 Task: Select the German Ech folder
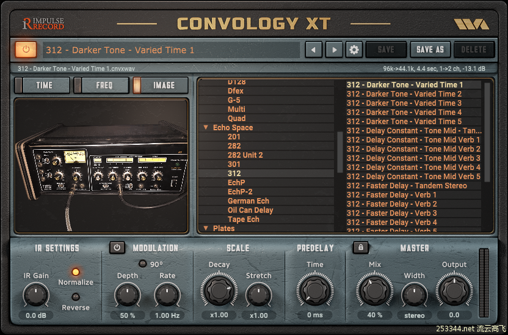(x=249, y=201)
